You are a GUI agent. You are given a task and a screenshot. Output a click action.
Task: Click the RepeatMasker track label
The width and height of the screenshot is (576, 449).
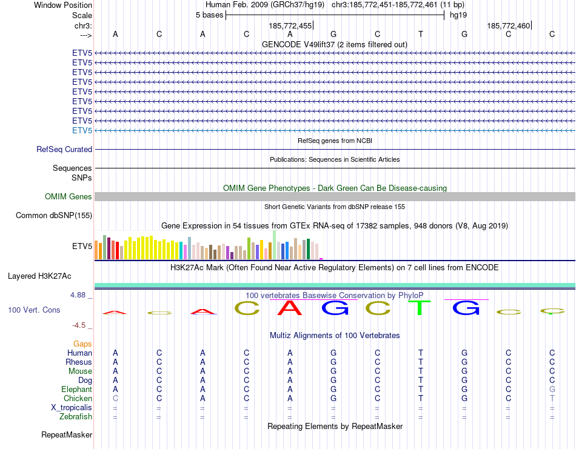(x=67, y=434)
